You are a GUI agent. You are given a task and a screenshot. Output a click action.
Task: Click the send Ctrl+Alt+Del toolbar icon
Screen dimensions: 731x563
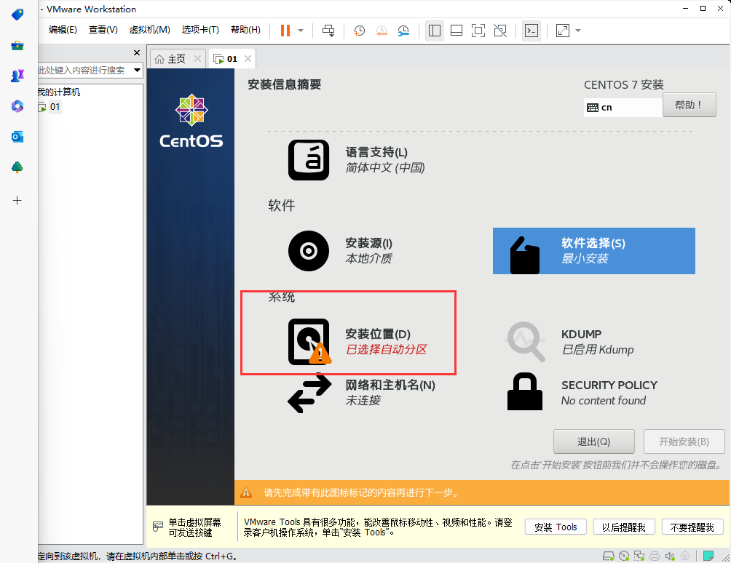328,31
